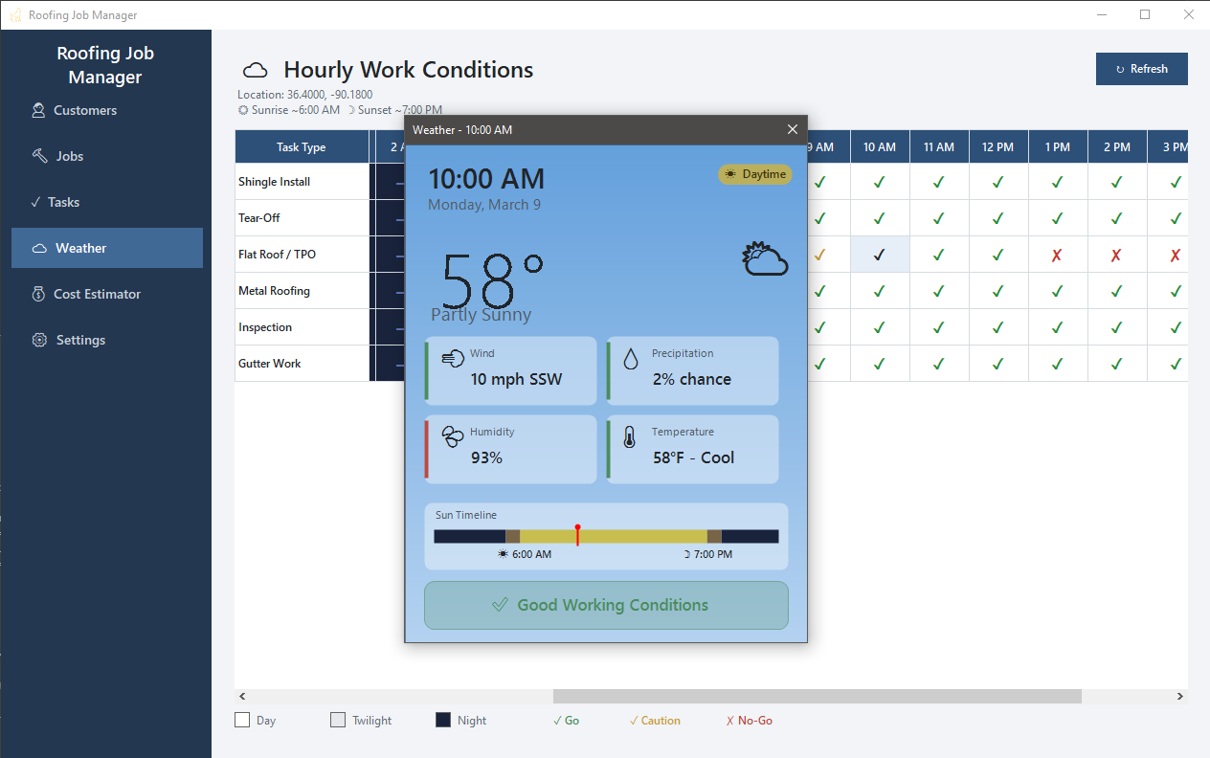Click the Caution legend entry
1210x758 pixels.
pos(655,721)
